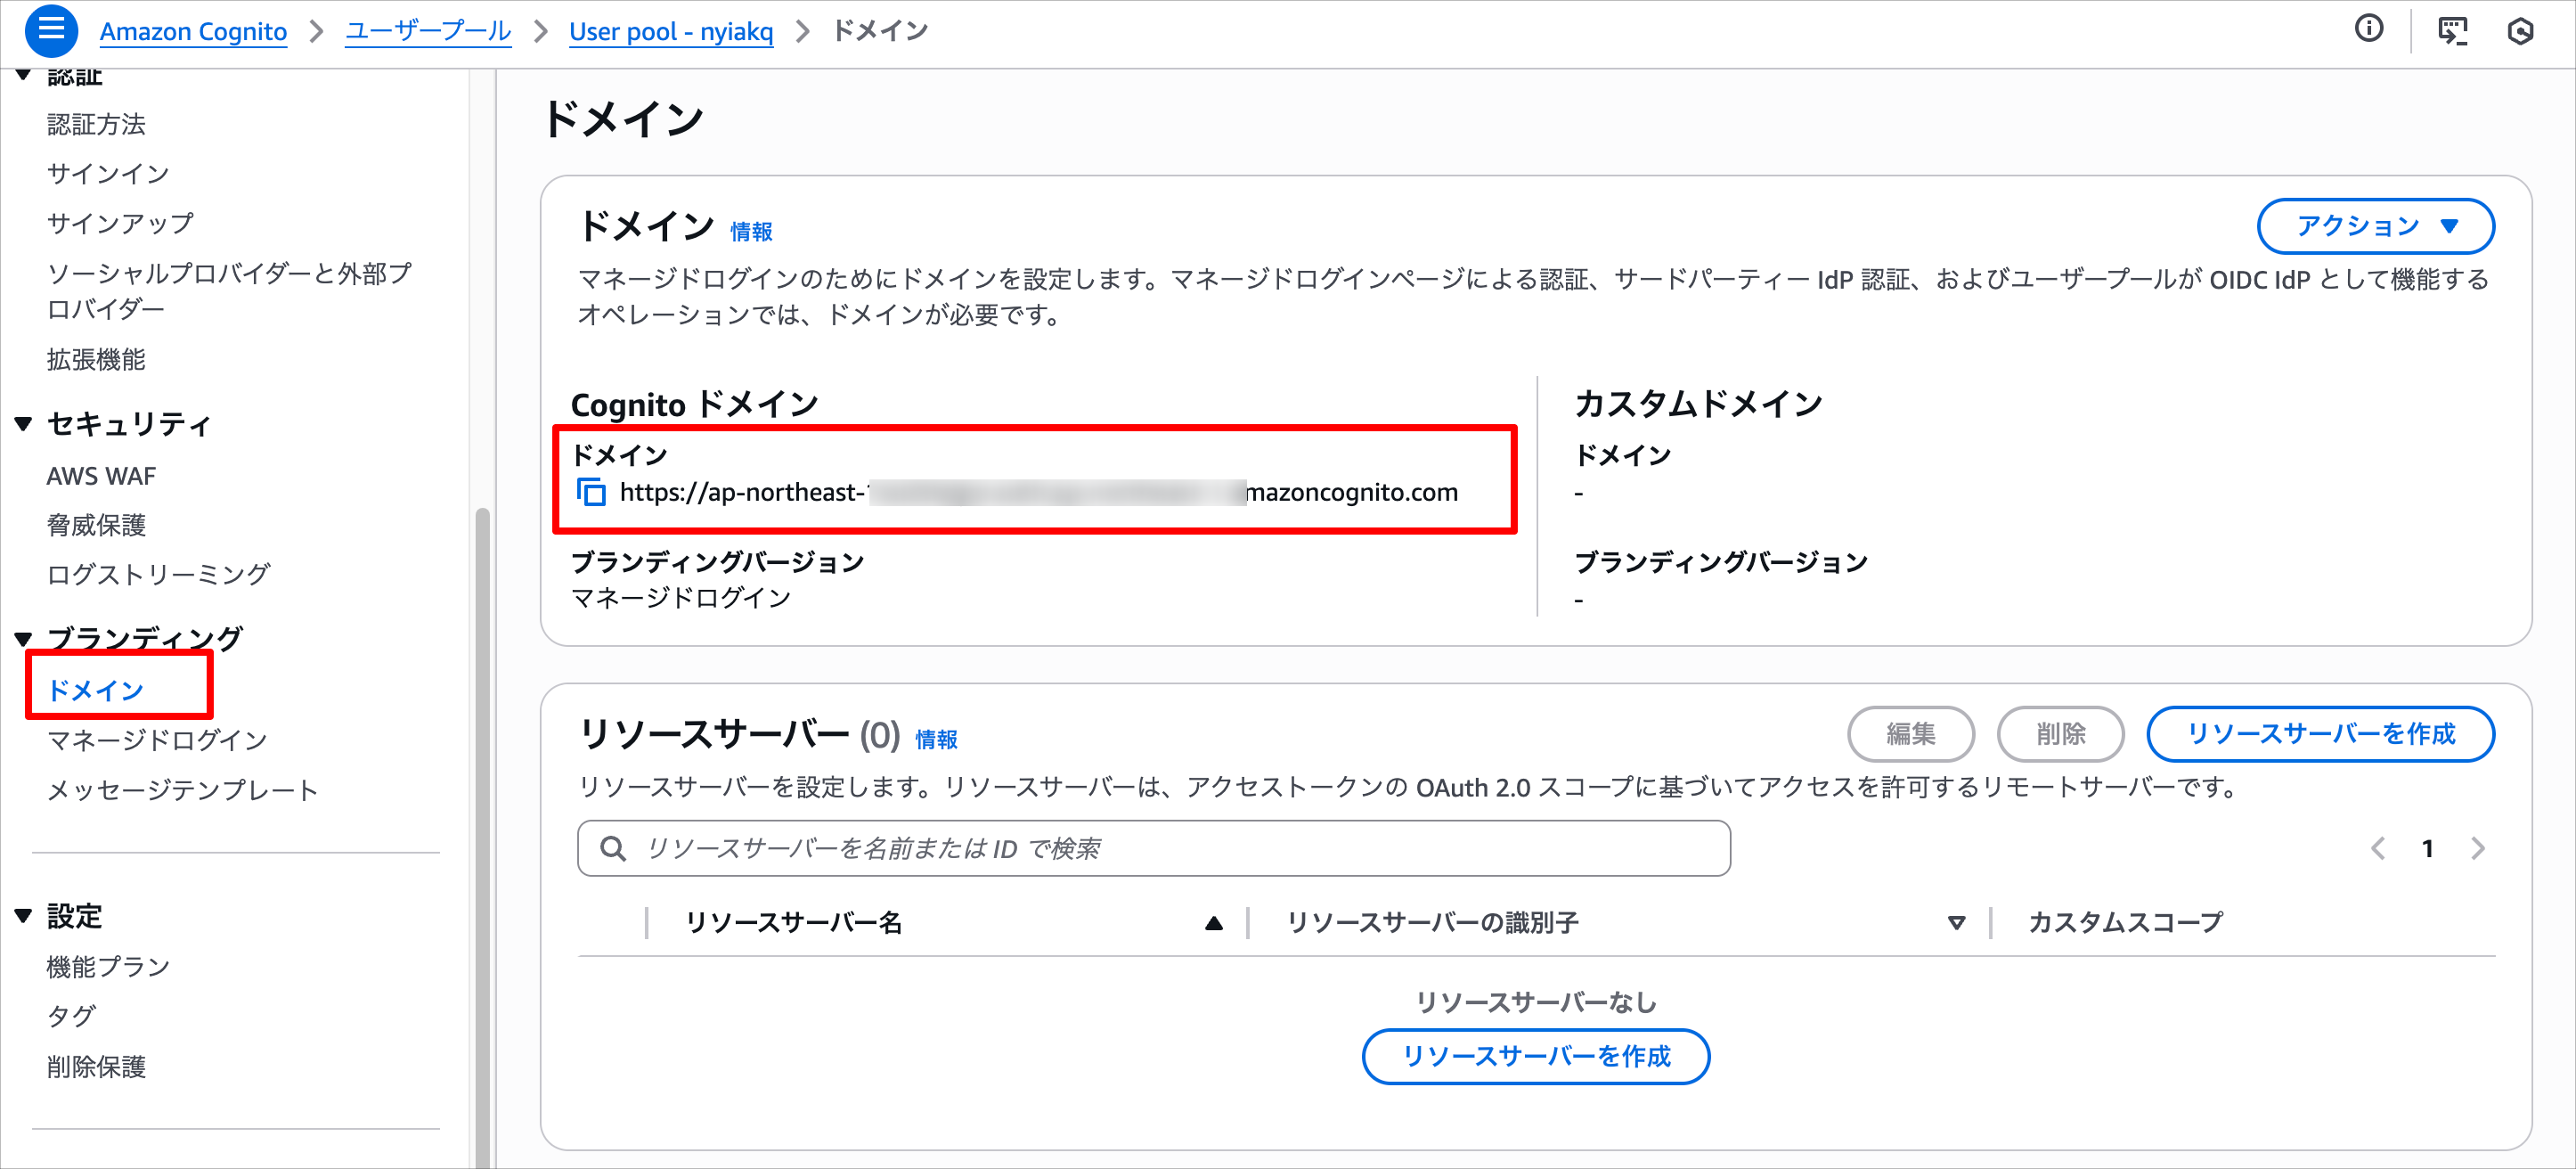
Task: Select ドメイン in the sidebar
Action: (x=96, y=690)
